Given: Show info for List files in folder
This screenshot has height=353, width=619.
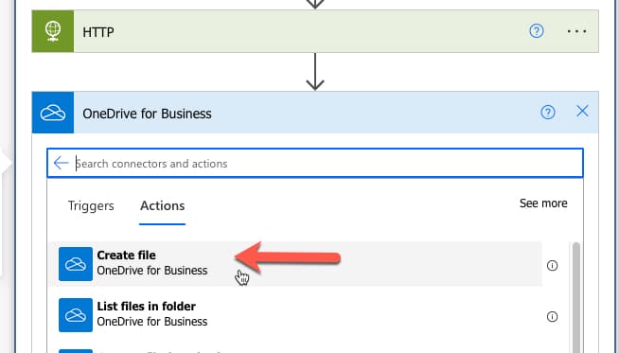Looking at the screenshot, I should click(x=553, y=316).
